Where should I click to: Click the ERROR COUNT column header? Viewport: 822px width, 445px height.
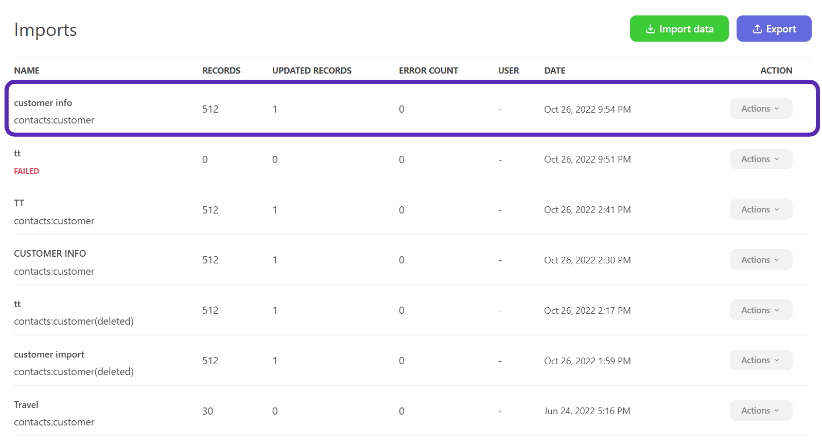pos(428,70)
